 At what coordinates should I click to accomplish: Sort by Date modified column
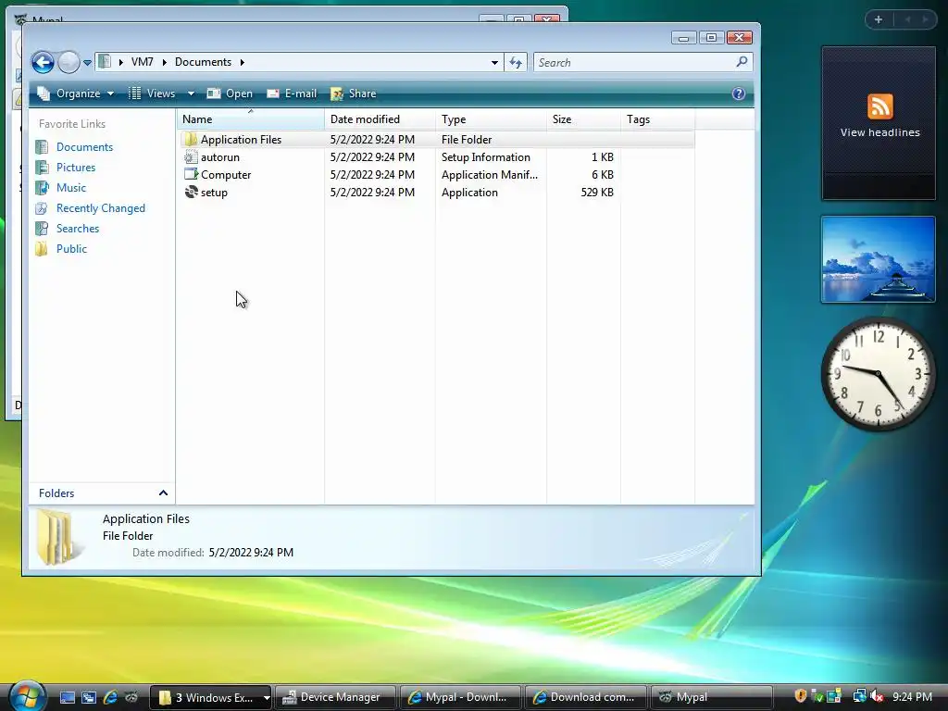tap(380, 119)
